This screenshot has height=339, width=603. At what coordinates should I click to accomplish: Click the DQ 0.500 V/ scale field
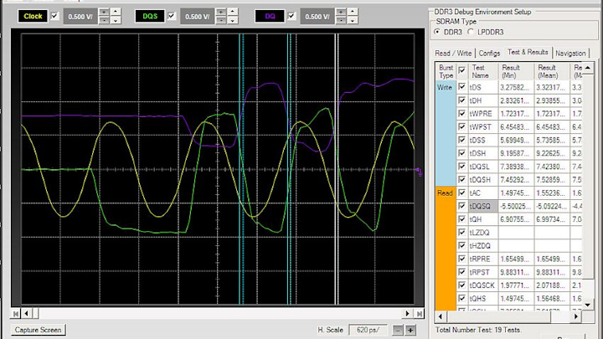tap(317, 17)
